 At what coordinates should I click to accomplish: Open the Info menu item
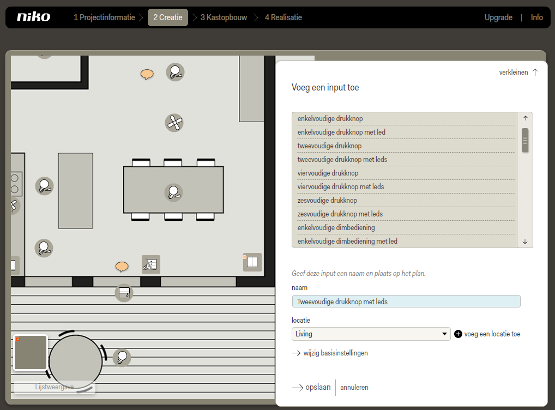click(536, 17)
